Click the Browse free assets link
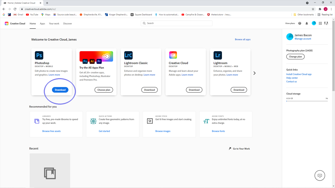This screenshot has width=335, height=188. (x=52, y=131)
